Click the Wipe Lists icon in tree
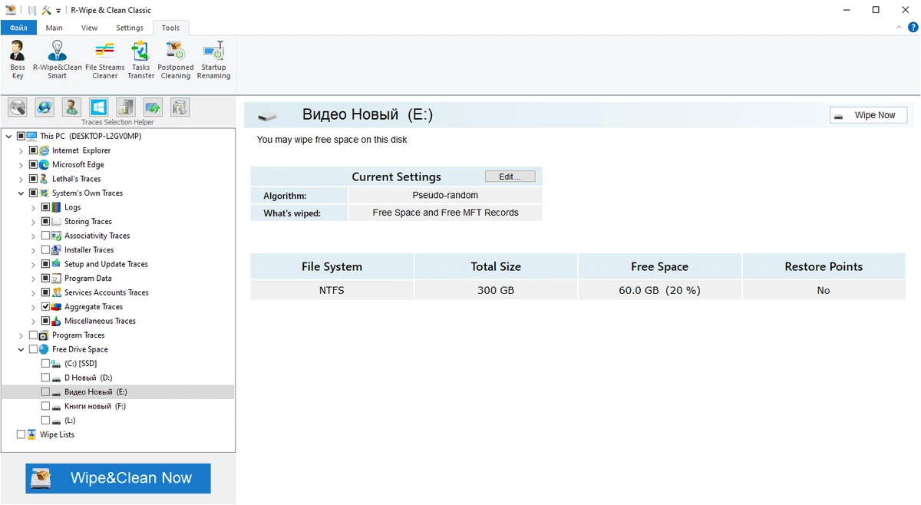This screenshot has width=921, height=505. [x=32, y=434]
